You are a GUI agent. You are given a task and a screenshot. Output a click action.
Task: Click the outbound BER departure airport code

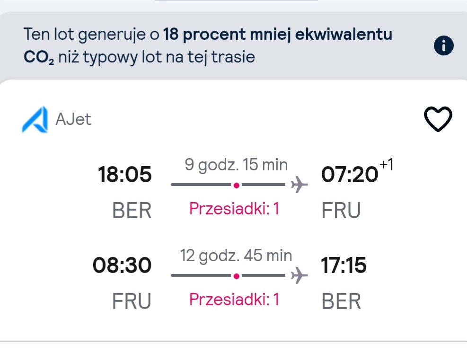132,211
